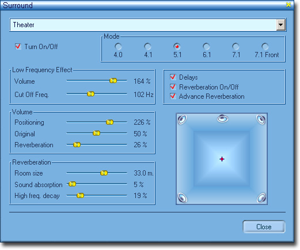Click the rear-right speaker icon
The width and height of the screenshot is (300, 250).
point(261,198)
